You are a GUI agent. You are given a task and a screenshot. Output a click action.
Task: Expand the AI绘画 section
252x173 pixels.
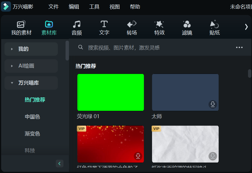31,66
